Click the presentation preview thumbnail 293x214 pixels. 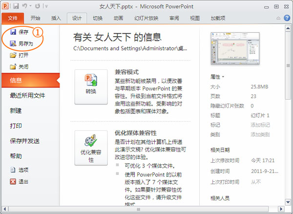235,48
